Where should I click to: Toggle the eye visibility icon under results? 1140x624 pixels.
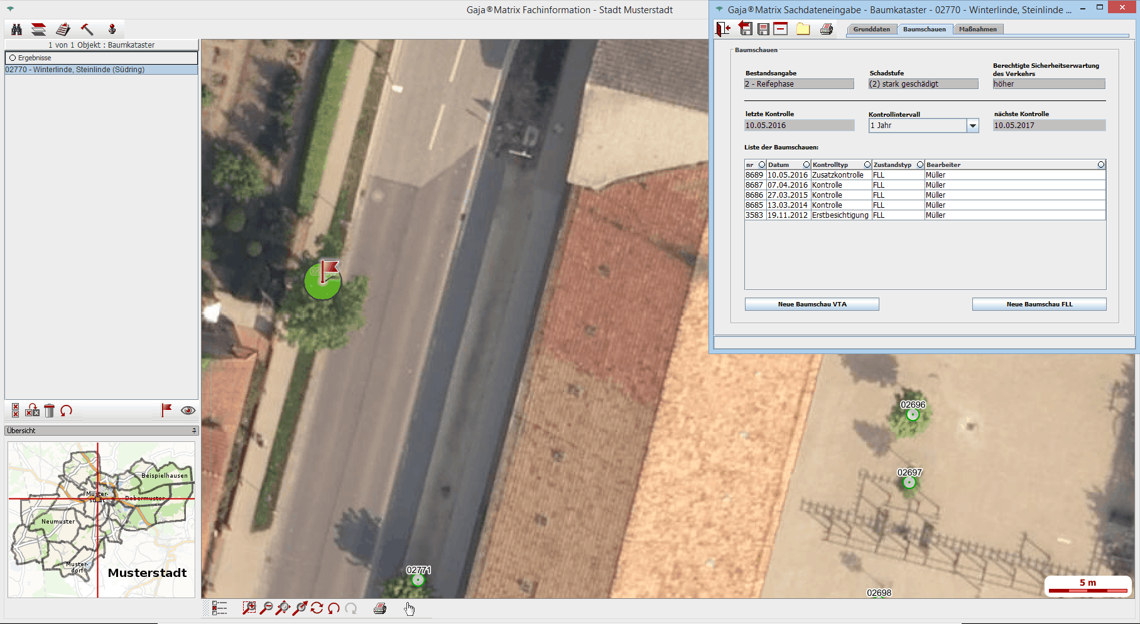click(188, 411)
